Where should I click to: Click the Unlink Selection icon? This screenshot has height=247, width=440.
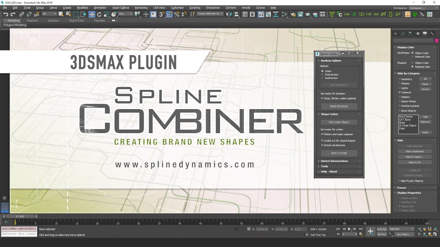[29, 14]
